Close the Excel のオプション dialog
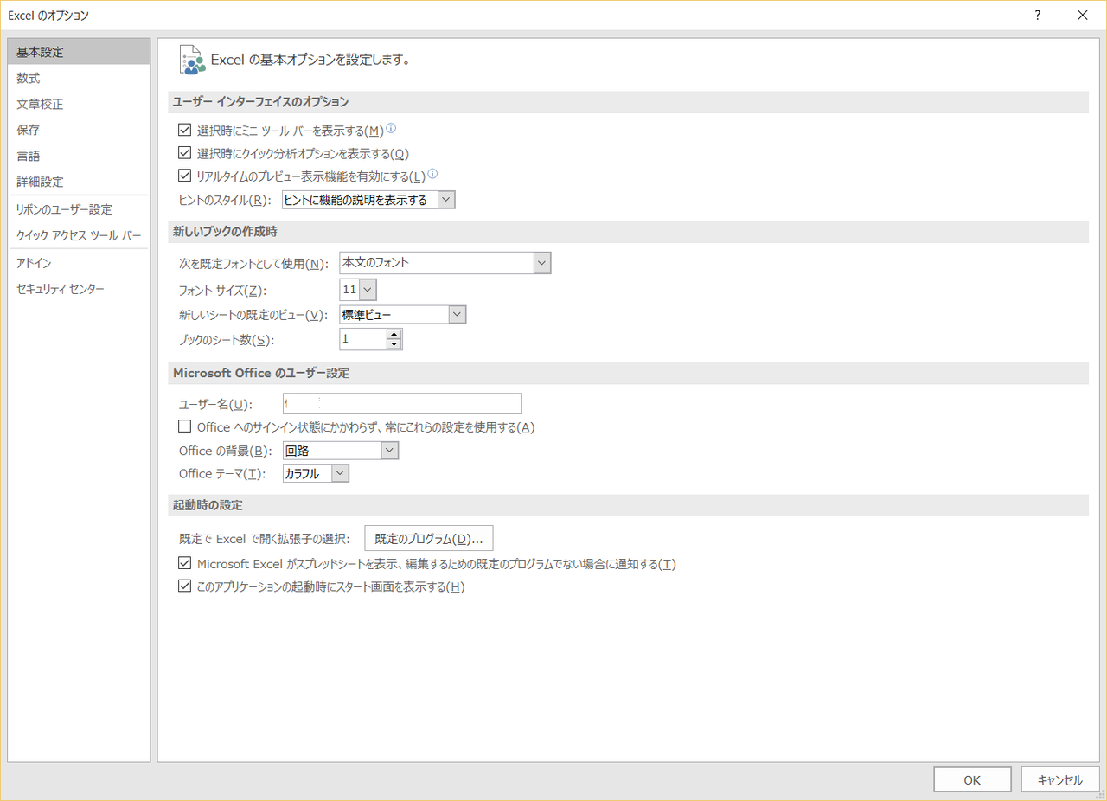 pyautogui.click(x=1083, y=15)
